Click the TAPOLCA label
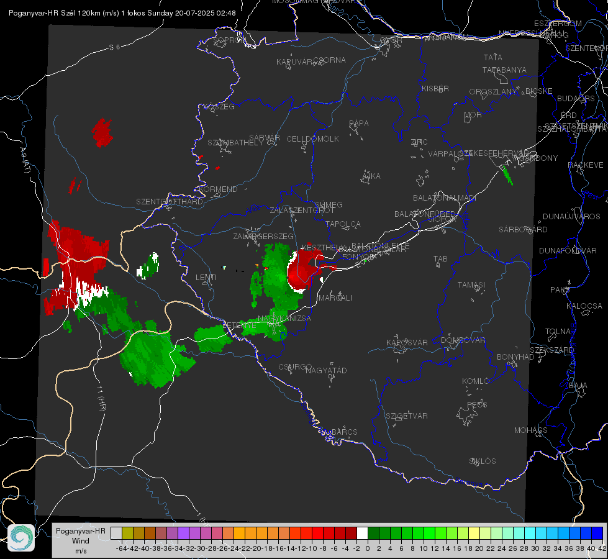This screenshot has height=559, width=608. 343,224
